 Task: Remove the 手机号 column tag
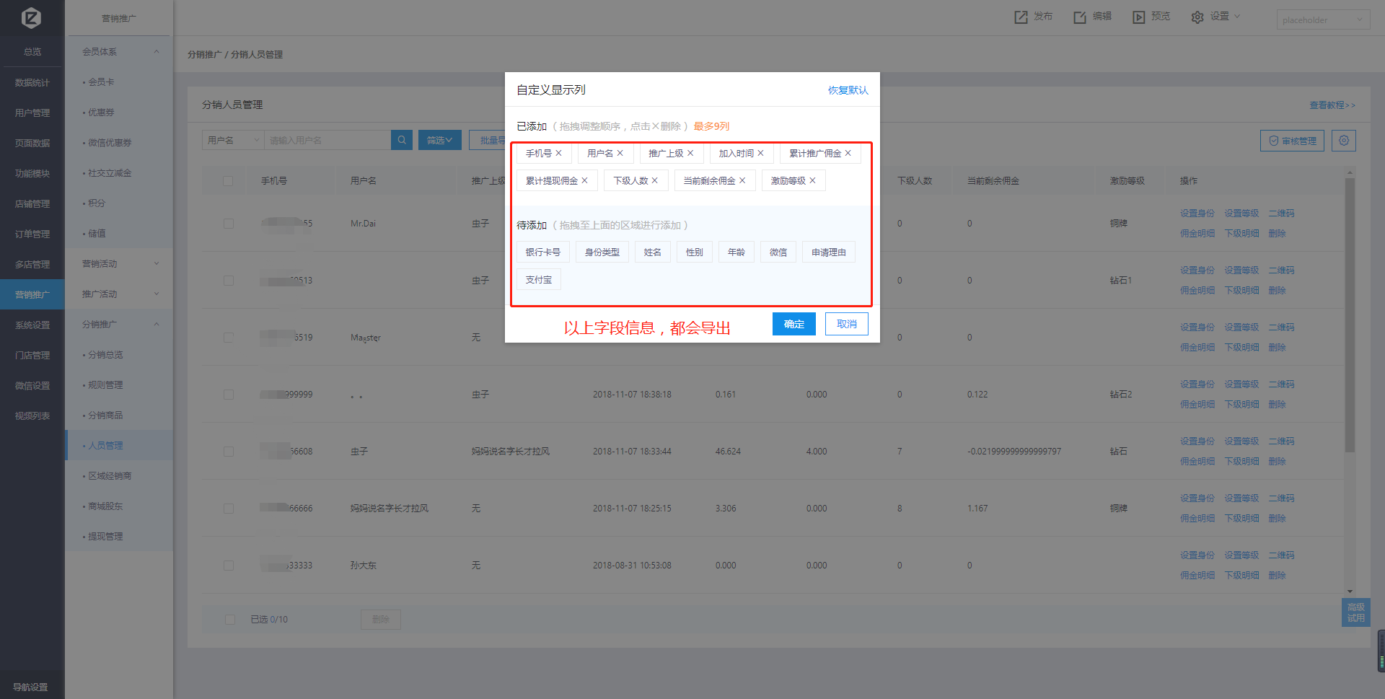pyautogui.click(x=558, y=153)
